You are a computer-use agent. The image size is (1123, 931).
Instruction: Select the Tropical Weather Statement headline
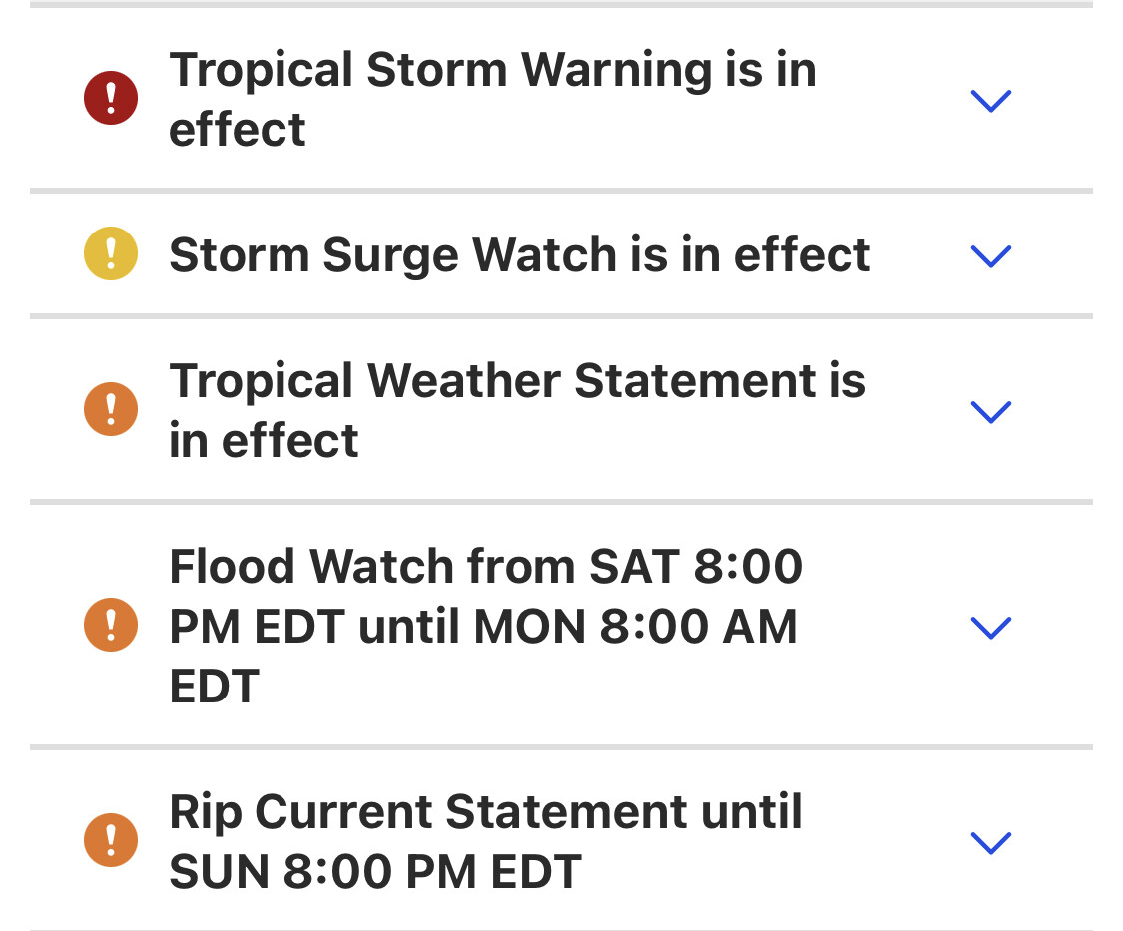point(517,410)
